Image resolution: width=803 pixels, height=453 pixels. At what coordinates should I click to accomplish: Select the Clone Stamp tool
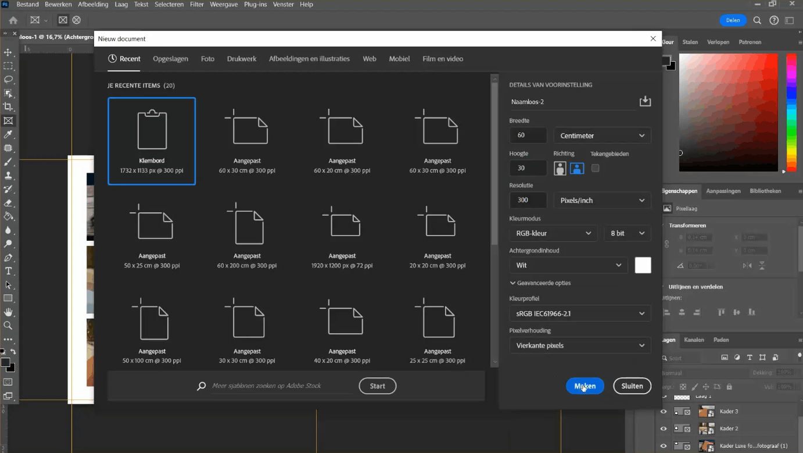(8, 176)
